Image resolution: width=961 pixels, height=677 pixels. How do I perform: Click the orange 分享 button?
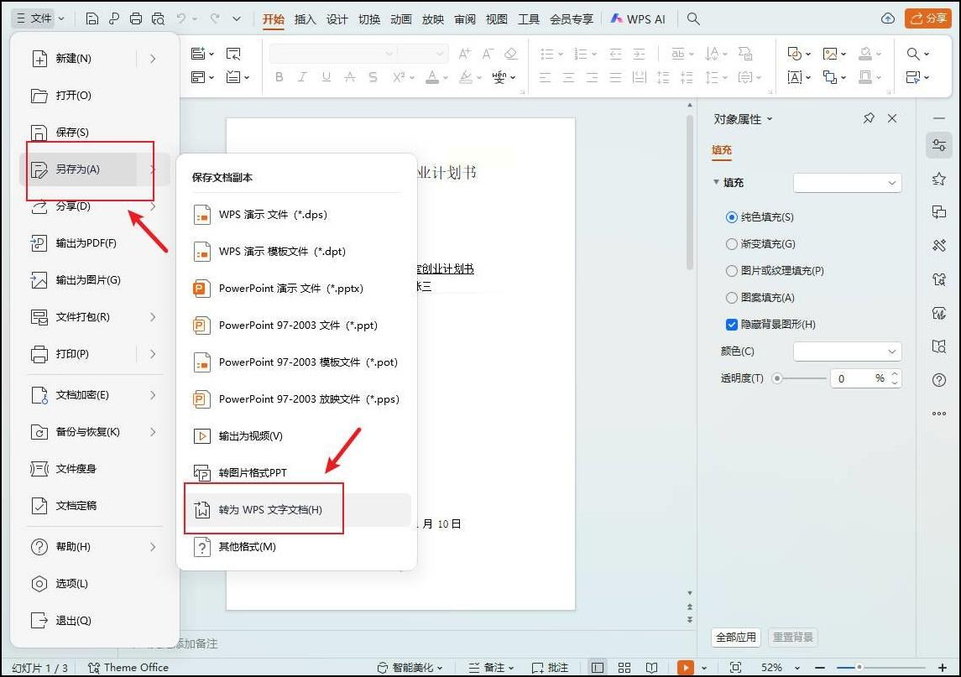[928, 18]
